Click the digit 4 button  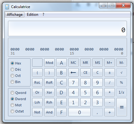[73, 92]
